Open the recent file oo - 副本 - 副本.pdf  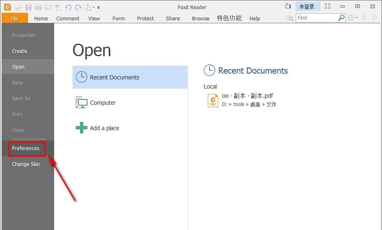tap(247, 96)
